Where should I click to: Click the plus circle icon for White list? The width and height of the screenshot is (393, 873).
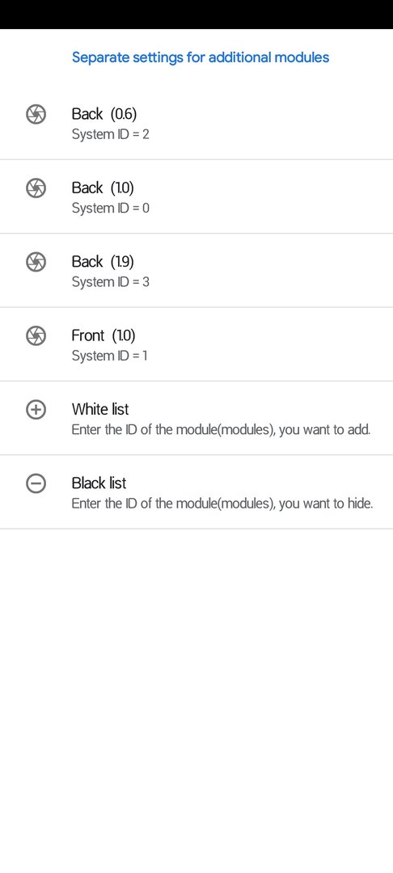pos(36,410)
